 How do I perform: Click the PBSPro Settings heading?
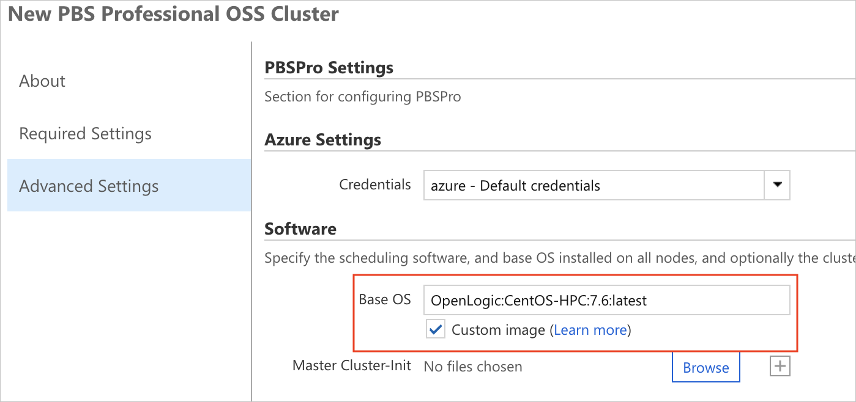329,67
